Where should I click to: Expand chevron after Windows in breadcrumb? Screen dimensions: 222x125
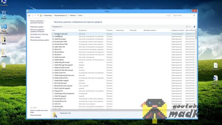[77, 15]
